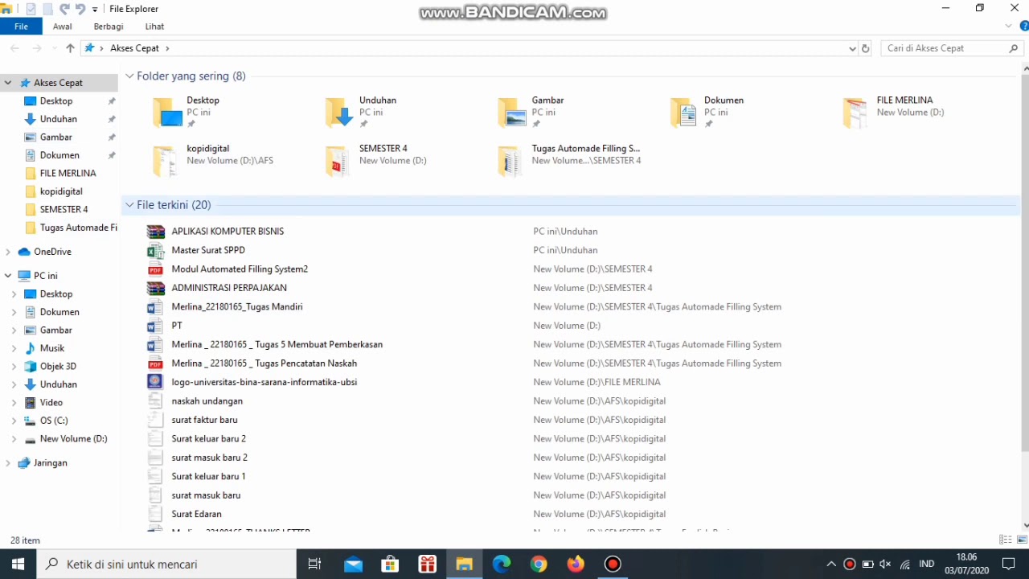Launch Firefox from the taskbar
Screen dimensions: 1029x579
tap(576, 564)
